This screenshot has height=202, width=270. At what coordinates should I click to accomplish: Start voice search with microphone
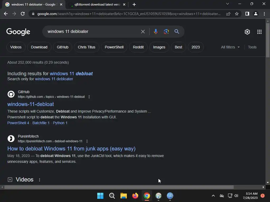(156, 32)
